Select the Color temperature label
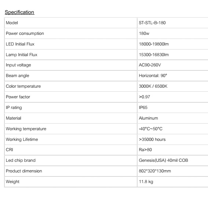The image size is (208, 208). [x=23, y=86]
